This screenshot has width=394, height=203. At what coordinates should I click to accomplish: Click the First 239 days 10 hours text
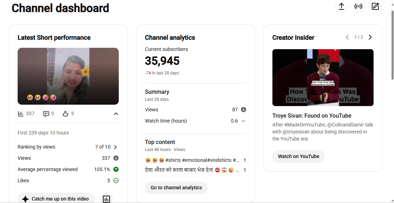[x=43, y=133]
